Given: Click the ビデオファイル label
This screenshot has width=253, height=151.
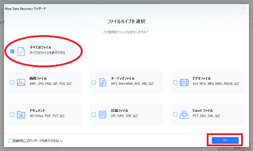Looking at the screenshot, I should [x=202, y=79].
